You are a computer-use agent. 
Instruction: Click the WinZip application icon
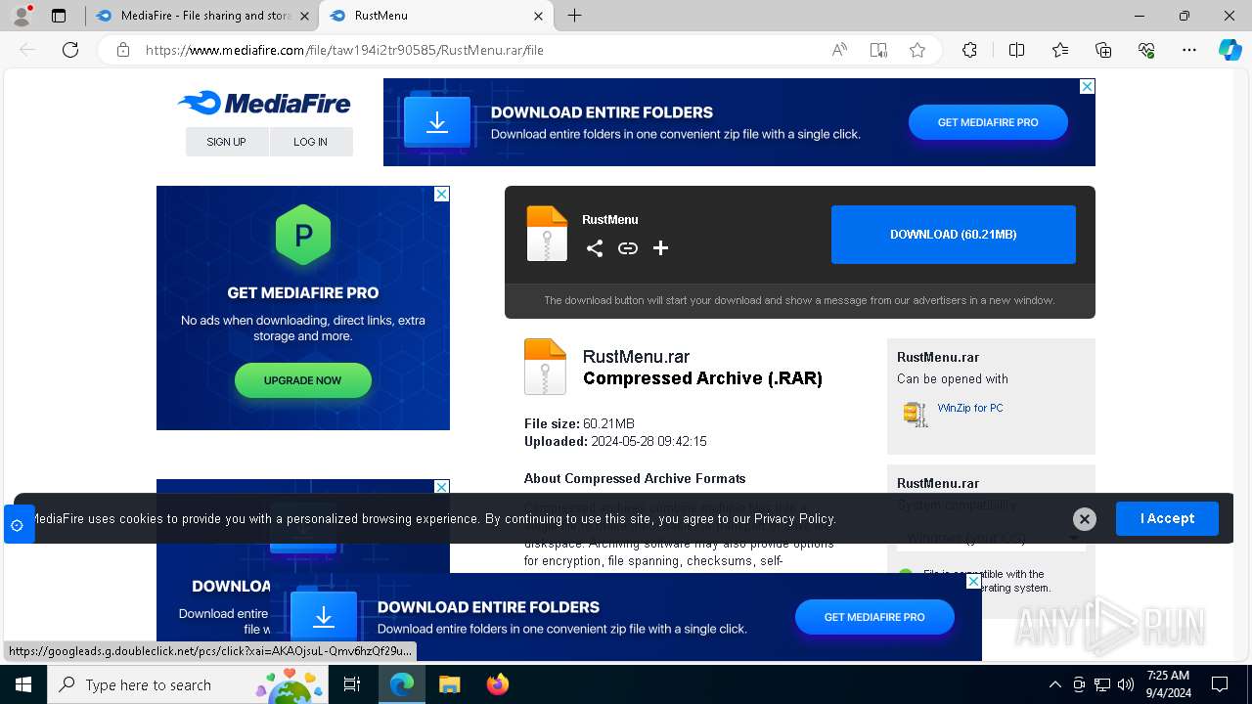(915, 414)
